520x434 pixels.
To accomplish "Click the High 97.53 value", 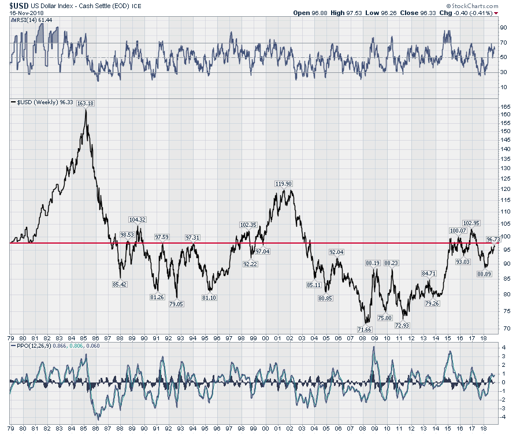I will [x=346, y=13].
